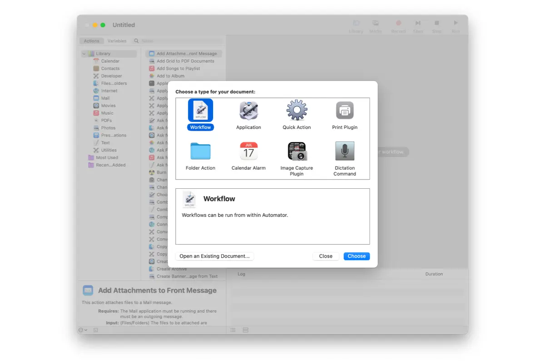Toggle description pane button at bottom left

[x=96, y=330]
